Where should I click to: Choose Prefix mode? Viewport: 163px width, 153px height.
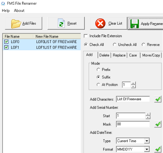pos(98,69)
